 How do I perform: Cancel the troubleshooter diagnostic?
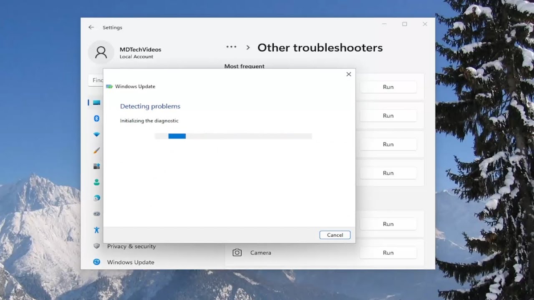[x=335, y=235]
